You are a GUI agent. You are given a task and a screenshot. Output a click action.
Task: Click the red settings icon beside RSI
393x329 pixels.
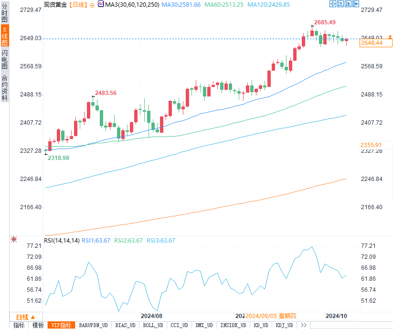(x=14, y=239)
